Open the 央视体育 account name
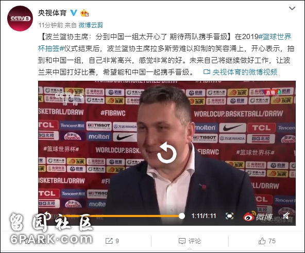The image size is (305, 253). point(52,13)
